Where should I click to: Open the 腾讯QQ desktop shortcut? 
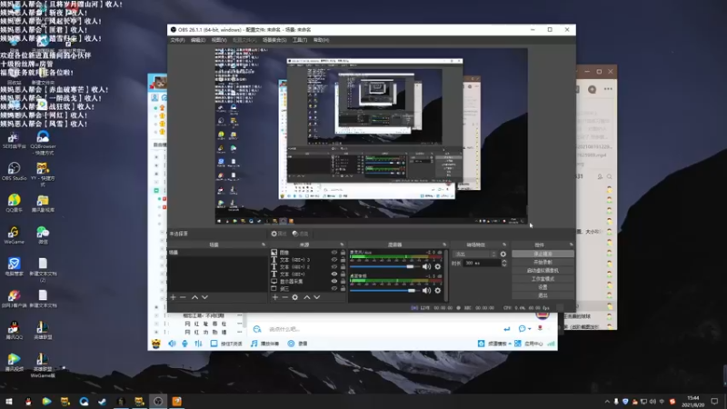pos(14,330)
